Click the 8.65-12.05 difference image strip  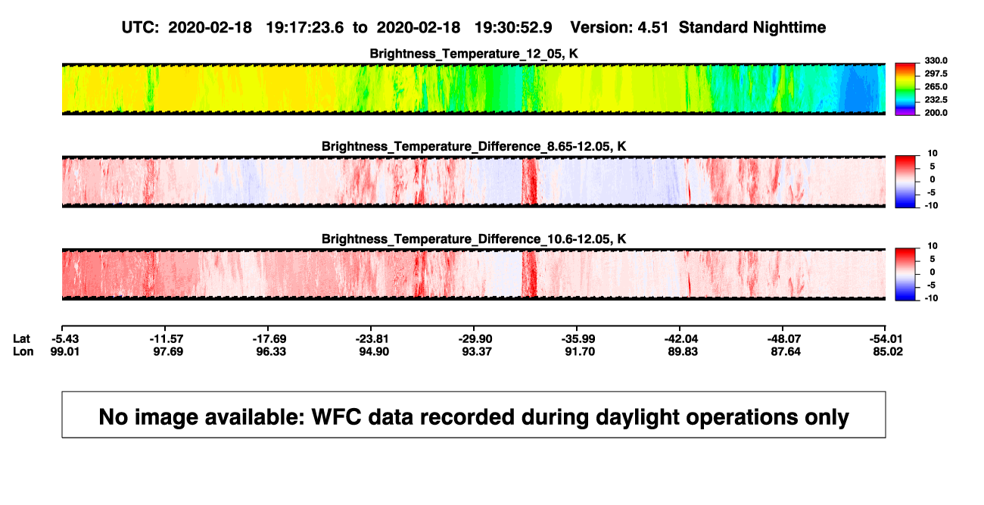(x=474, y=182)
